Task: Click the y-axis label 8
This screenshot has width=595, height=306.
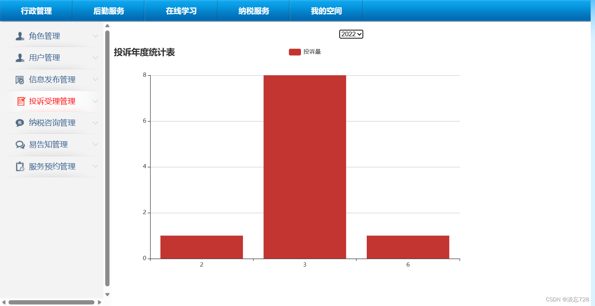Action: pos(145,75)
